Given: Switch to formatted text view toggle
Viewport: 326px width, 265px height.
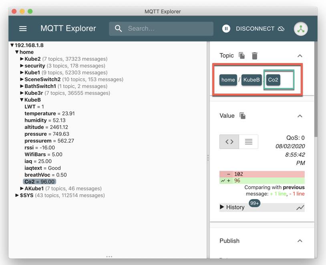Looking at the screenshot, I should pyautogui.click(x=248, y=142).
